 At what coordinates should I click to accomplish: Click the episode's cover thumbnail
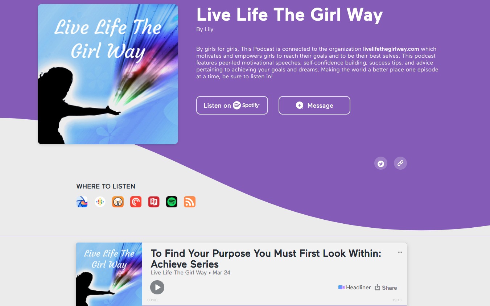point(109,274)
